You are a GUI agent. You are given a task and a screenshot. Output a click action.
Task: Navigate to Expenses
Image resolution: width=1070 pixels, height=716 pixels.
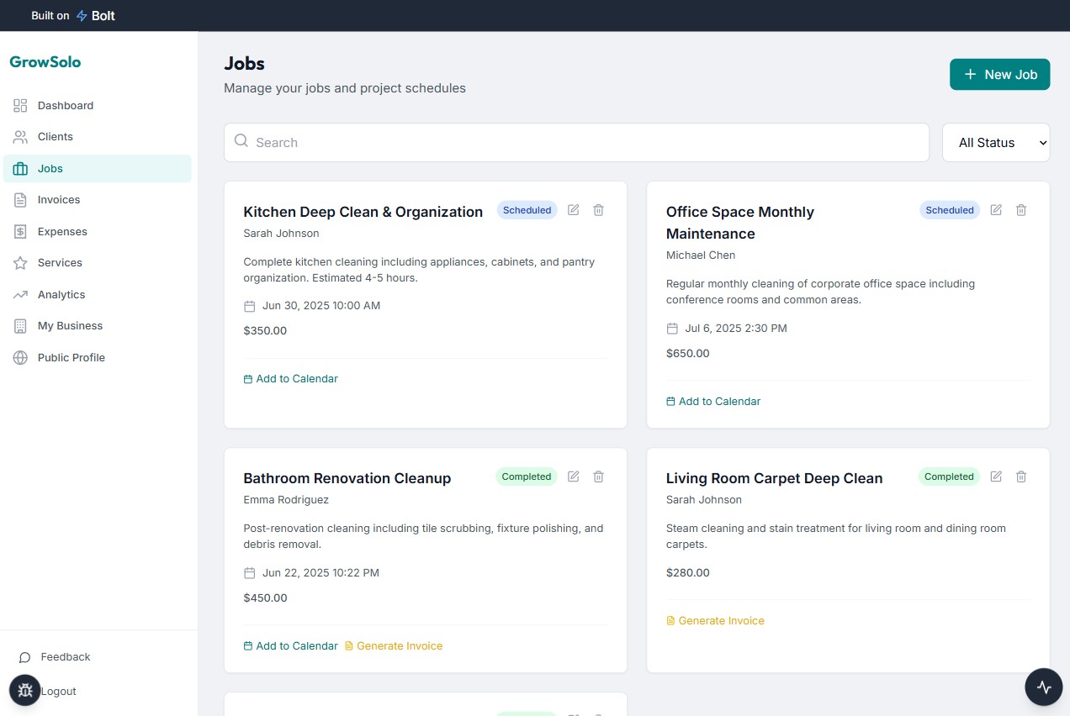click(x=98, y=231)
